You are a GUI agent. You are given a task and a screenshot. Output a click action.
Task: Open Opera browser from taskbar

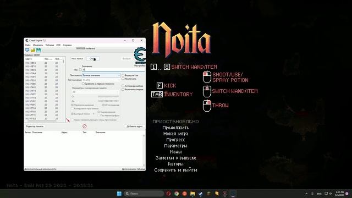click(x=168, y=194)
